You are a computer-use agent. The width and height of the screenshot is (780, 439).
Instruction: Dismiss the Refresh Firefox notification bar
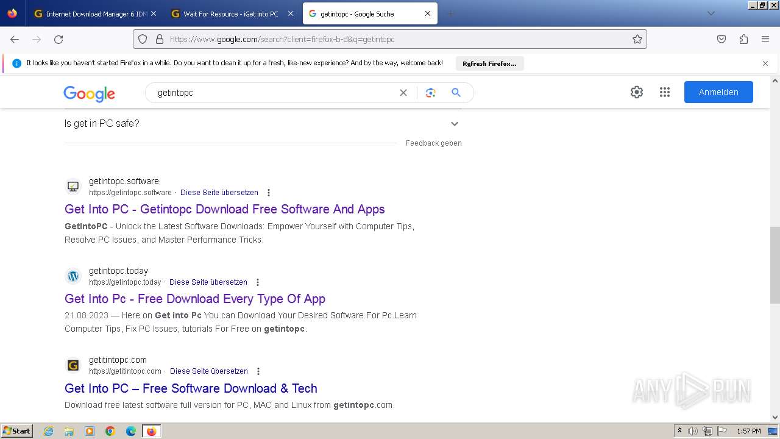point(765,63)
